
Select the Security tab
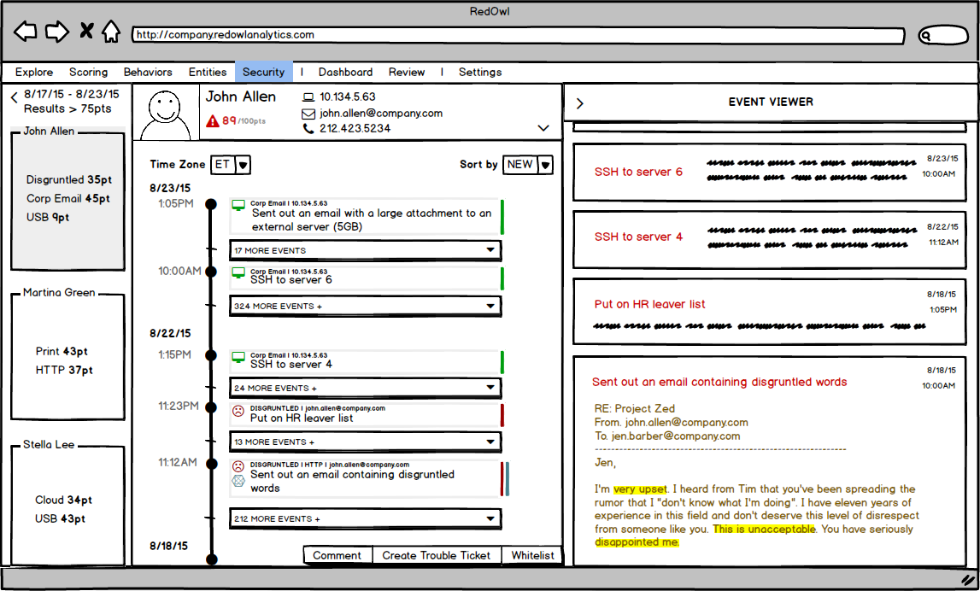(x=264, y=72)
